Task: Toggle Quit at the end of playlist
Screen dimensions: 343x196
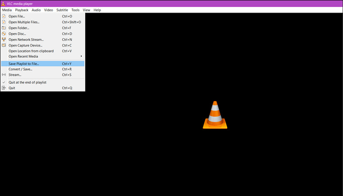Action: 43,82
